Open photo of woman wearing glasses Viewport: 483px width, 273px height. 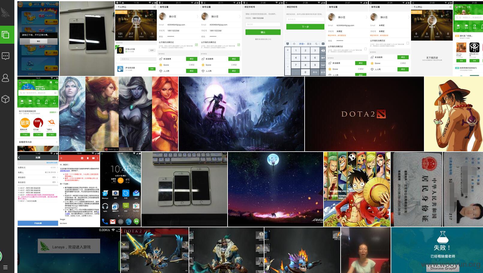(x=366, y=250)
